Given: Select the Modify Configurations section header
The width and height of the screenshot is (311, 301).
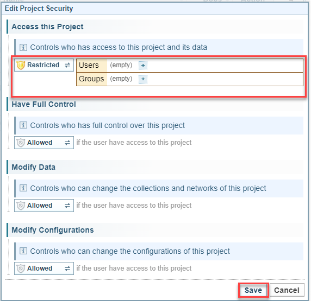Looking at the screenshot, I should coord(53,230).
